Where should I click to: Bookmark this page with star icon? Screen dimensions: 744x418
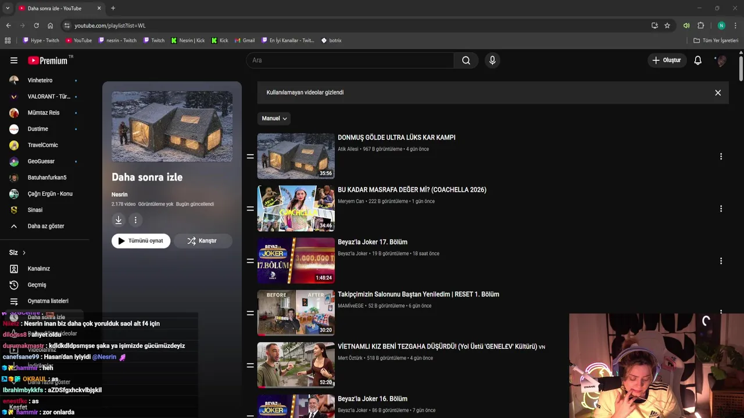click(x=667, y=26)
